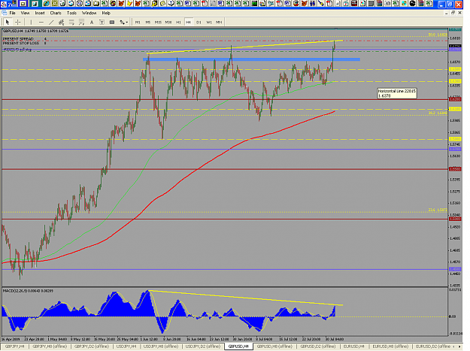Open the Tools menu
Screen dimensions: 470x351
71,13
